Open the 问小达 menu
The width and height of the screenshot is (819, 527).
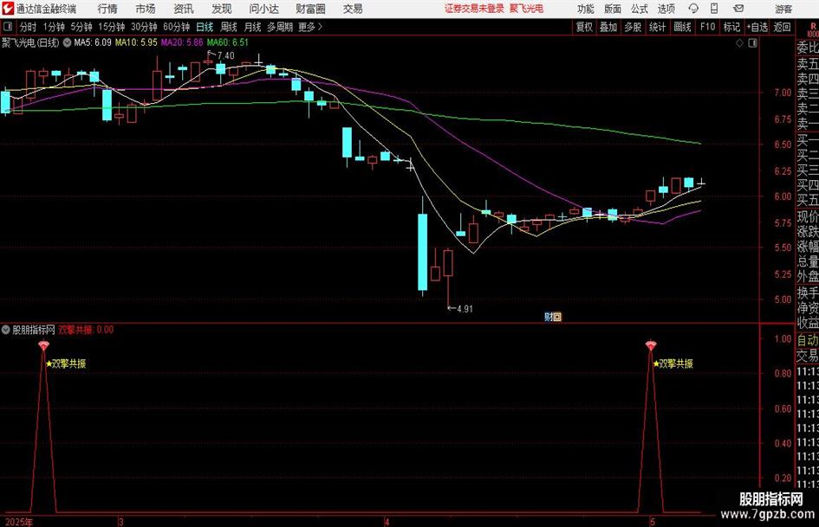tap(263, 9)
